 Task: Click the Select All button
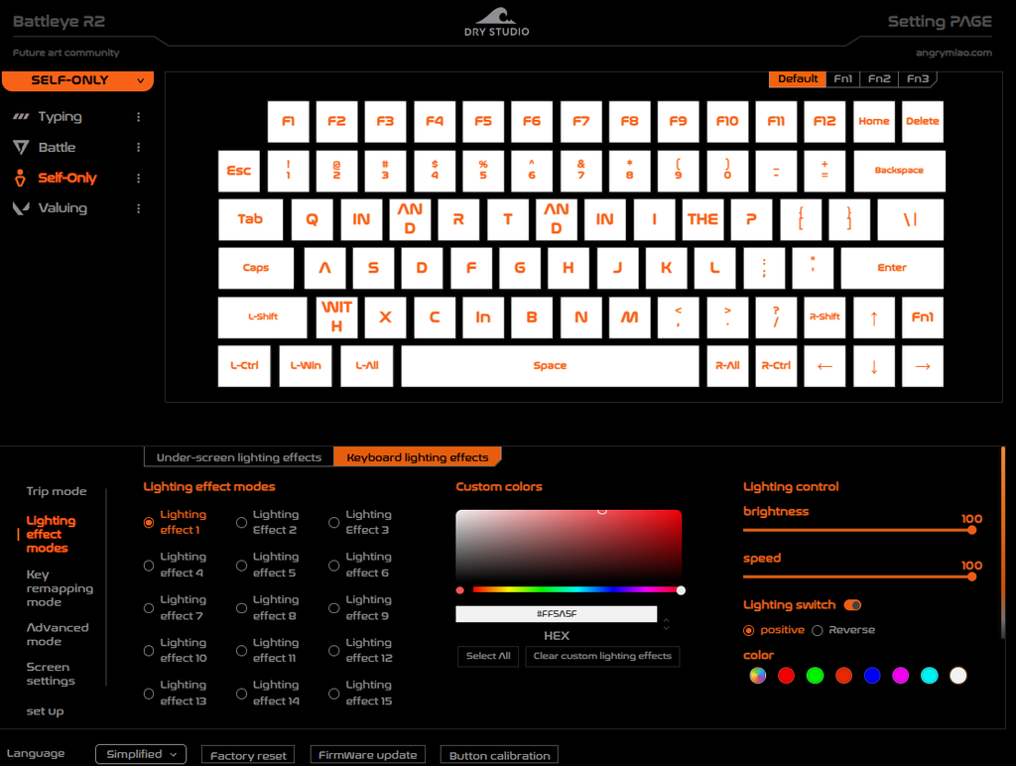coord(488,656)
